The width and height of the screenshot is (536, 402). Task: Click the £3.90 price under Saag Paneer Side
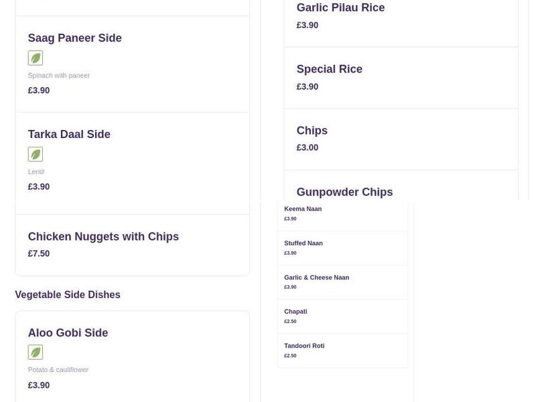(x=38, y=90)
